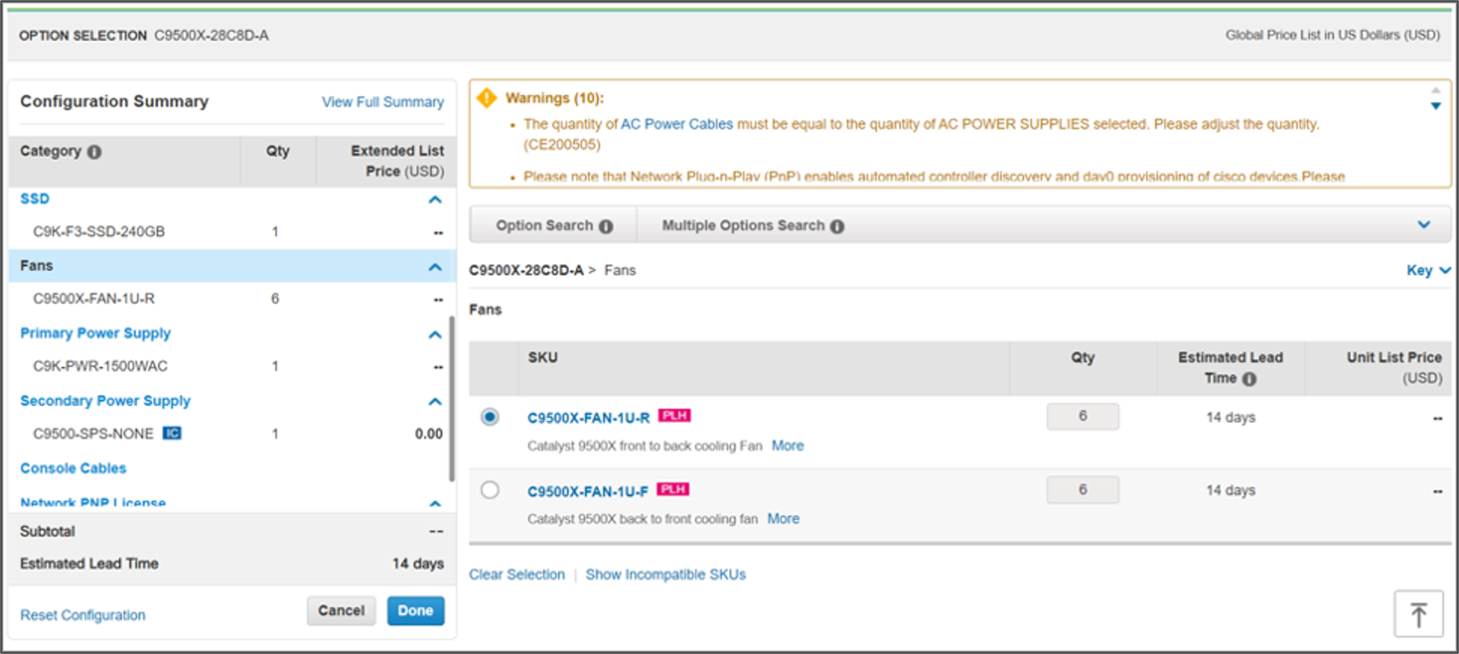
Task: Click C9500-SPS-NONE summary item
Action: pos(93,434)
